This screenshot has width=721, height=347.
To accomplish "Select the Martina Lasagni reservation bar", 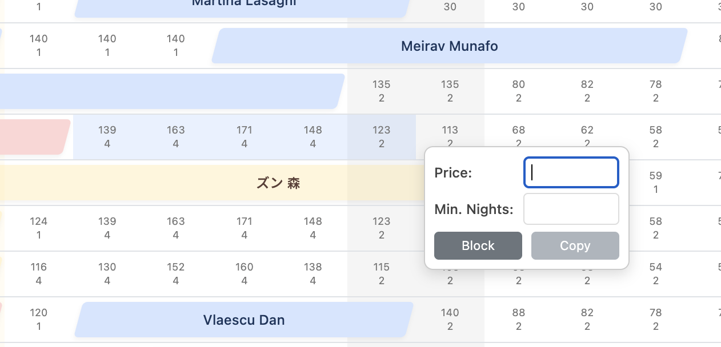I will [243, 7].
